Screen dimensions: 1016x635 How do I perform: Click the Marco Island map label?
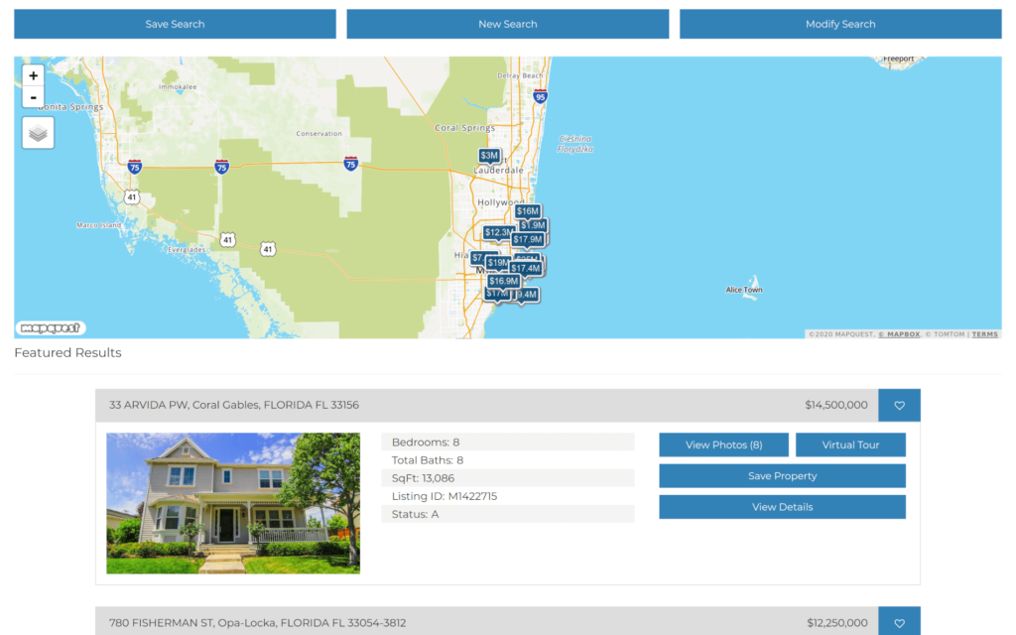[98, 225]
